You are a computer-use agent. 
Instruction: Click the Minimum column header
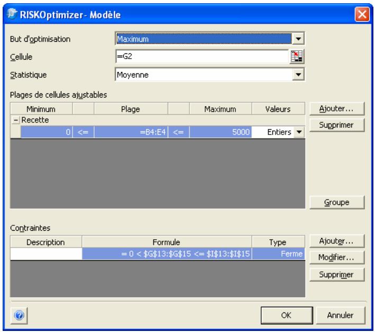click(41, 109)
